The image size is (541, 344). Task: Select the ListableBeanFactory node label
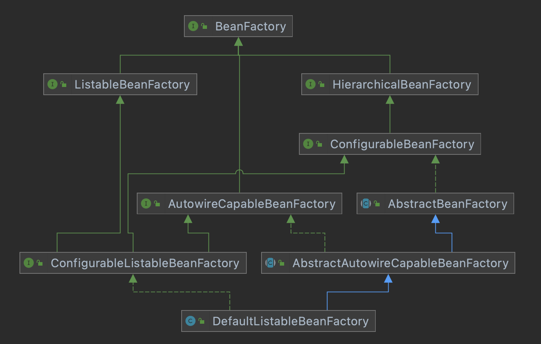coord(132,84)
